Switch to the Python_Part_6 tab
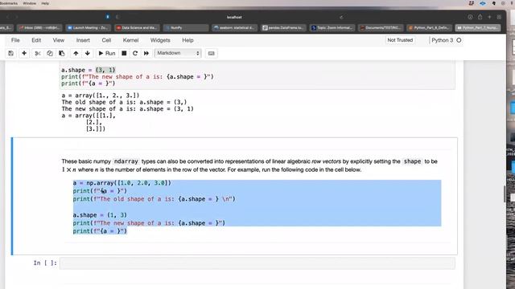This screenshot has width=515, height=289. (x=429, y=28)
